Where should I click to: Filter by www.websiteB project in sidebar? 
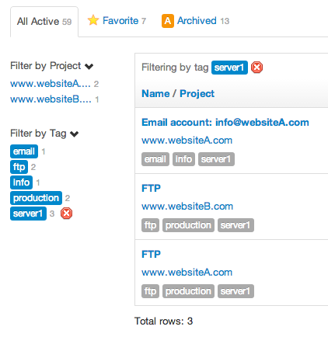(x=51, y=99)
